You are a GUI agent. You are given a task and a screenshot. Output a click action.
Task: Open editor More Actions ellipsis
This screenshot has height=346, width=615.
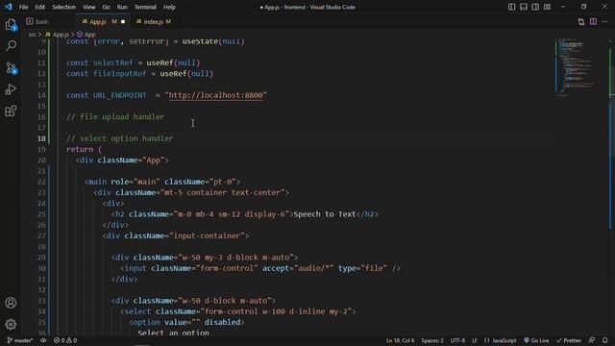[x=604, y=22]
